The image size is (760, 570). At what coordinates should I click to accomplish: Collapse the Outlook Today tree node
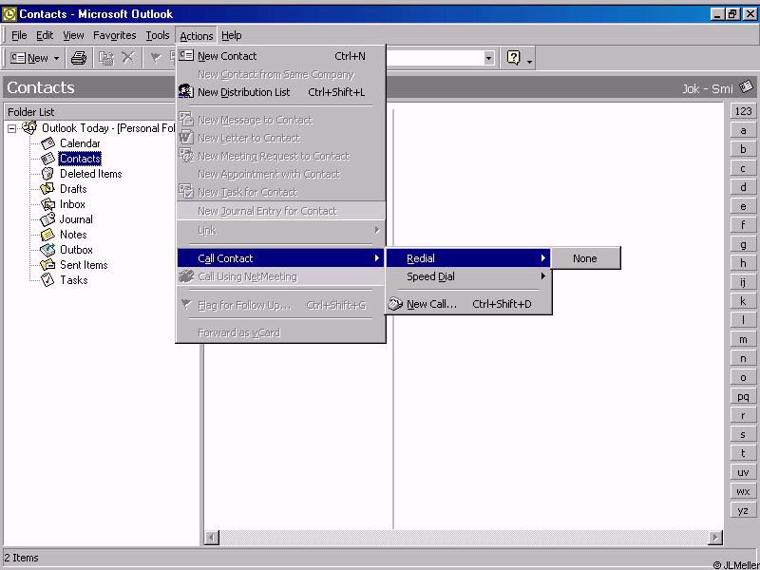coord(12,129)
